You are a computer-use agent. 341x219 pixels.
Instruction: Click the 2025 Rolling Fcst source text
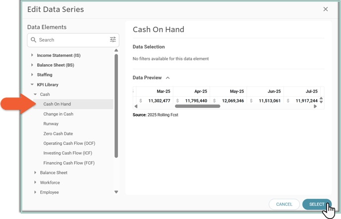(163, 115)
